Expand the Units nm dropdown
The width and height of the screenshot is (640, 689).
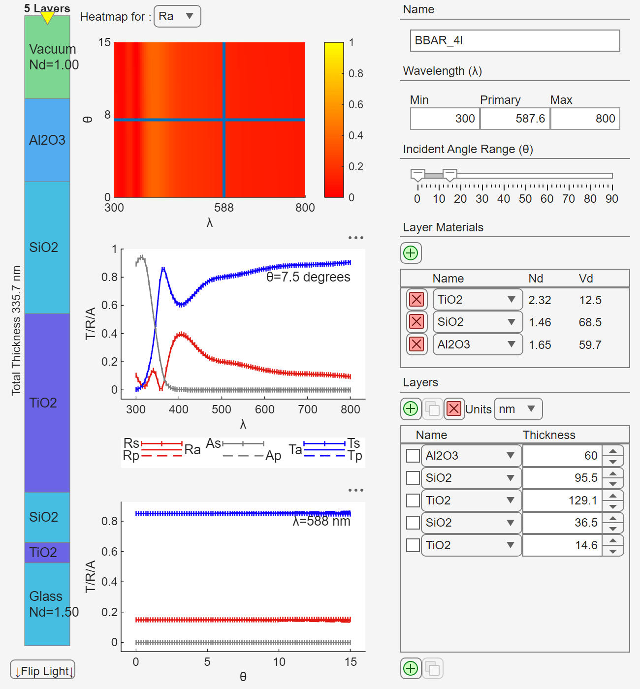(518, 409)
